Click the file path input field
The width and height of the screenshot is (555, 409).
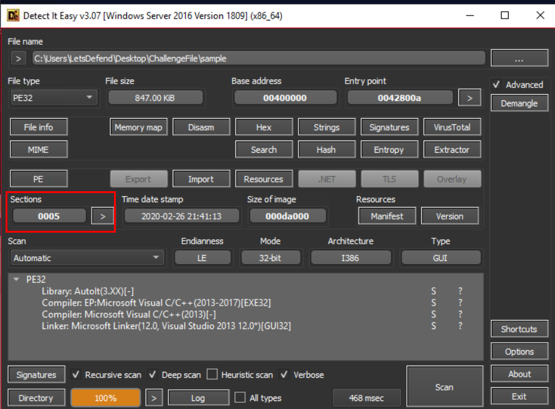(257, 59)
